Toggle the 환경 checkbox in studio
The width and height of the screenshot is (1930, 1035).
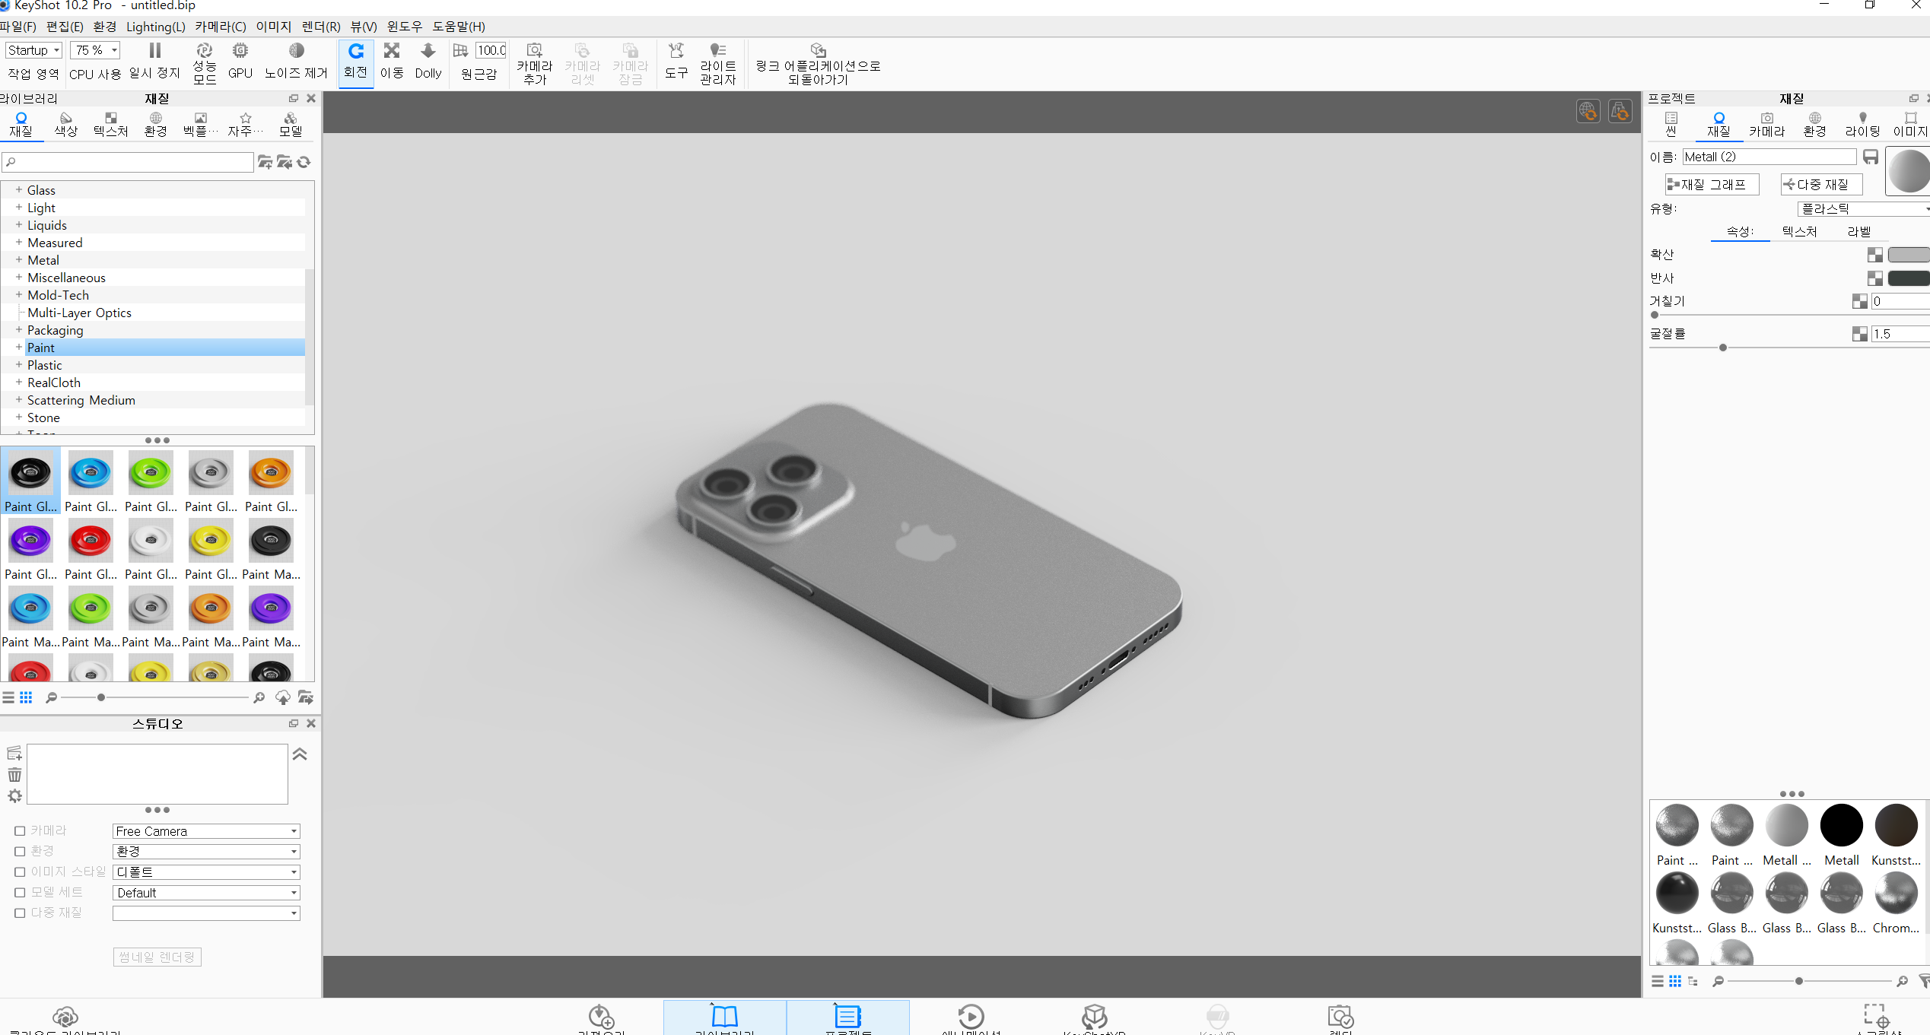20,852
